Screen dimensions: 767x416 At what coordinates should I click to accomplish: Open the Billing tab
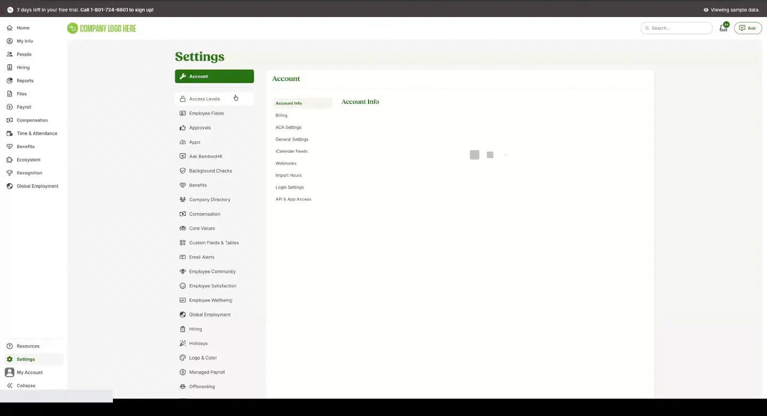[281, 116]
